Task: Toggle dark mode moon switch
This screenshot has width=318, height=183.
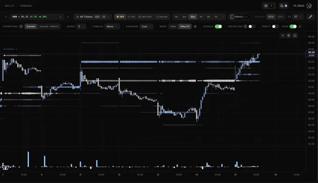Action: pos(284,6)
